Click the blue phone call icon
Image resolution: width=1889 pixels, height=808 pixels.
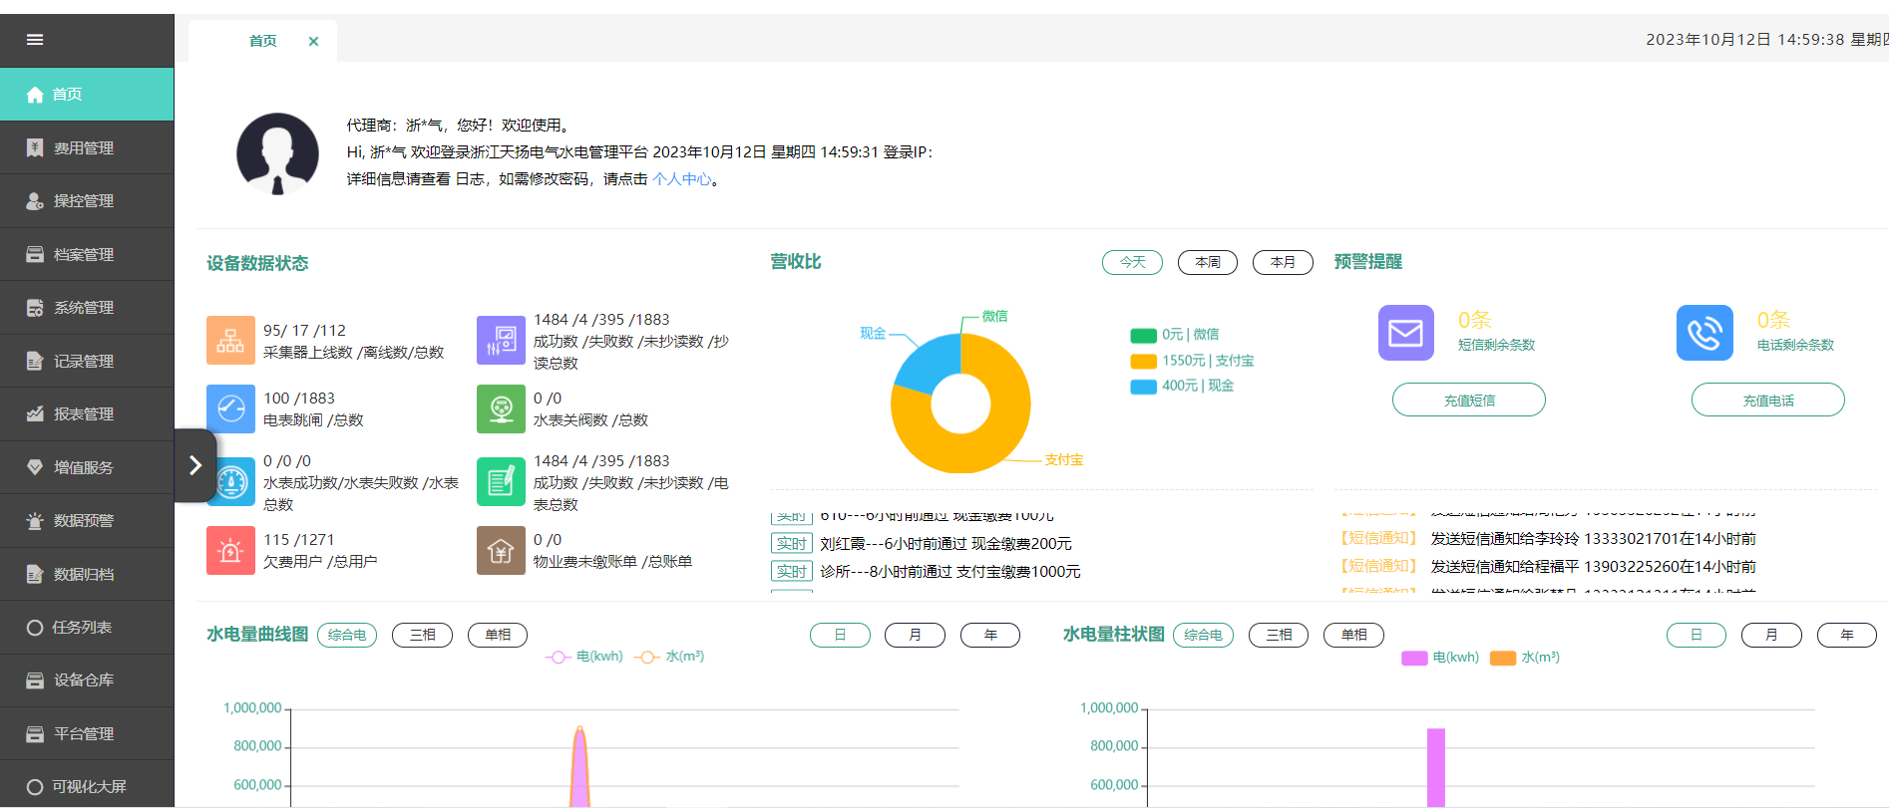1704,333
